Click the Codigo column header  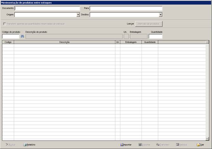pos(8,42)
